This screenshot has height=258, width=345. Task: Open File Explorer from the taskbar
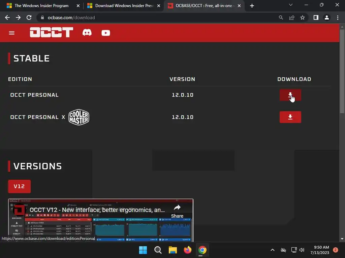click(x=173, y=250)
